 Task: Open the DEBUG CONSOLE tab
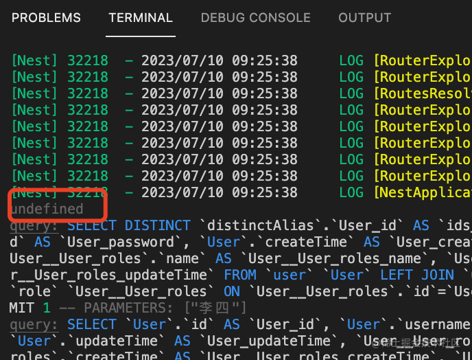256,18
